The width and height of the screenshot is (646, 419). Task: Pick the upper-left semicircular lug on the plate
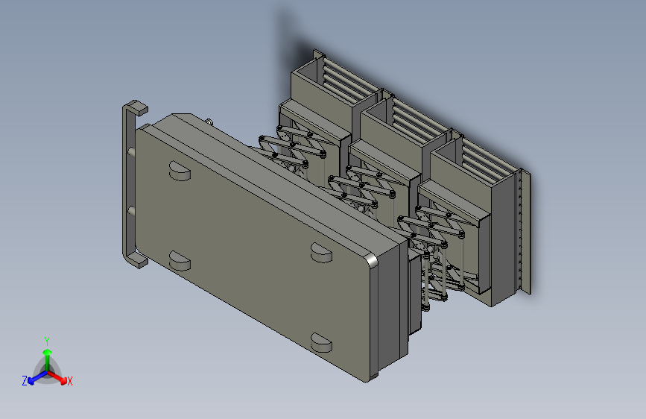tap(180, 171)
